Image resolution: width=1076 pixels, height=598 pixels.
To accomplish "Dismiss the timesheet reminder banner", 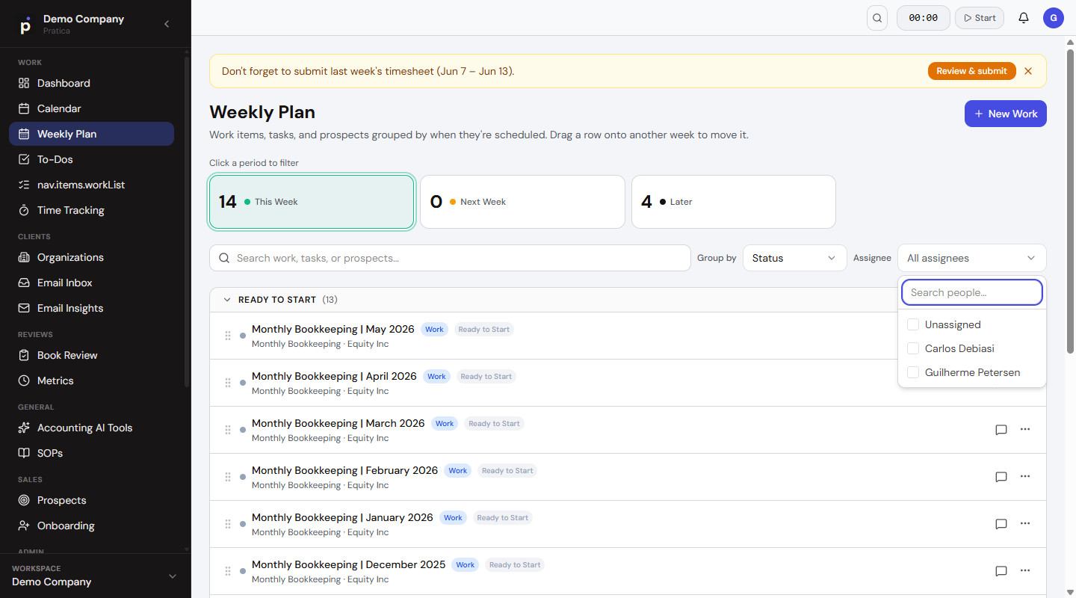I will (1028, 71).
